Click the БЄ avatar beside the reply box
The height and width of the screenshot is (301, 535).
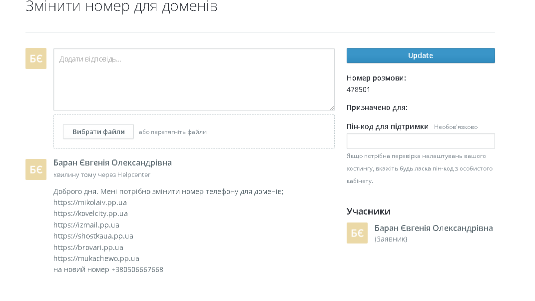click(36, 58)
